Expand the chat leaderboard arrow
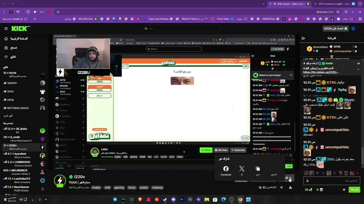 332,57
